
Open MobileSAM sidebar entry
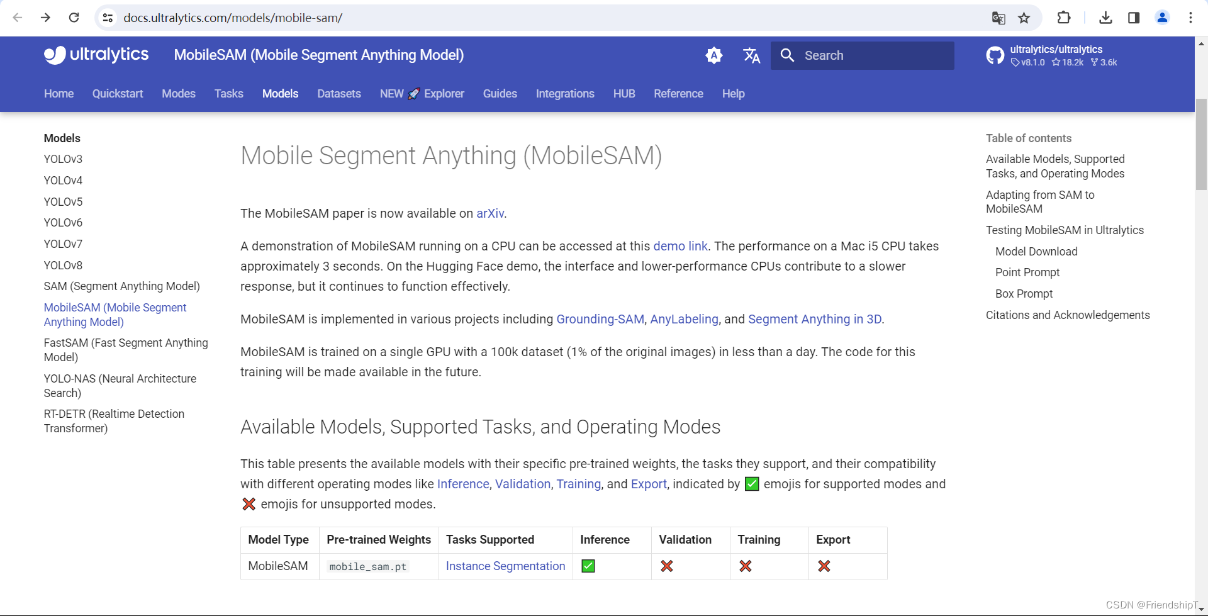coord(115,315)
